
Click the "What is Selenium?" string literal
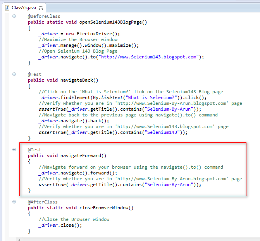pyautogui.click(x=152, y=97)
